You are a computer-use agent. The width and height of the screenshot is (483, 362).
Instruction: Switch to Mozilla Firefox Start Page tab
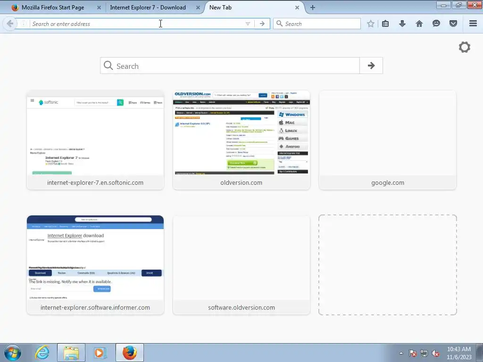click(x=52, y=8)
